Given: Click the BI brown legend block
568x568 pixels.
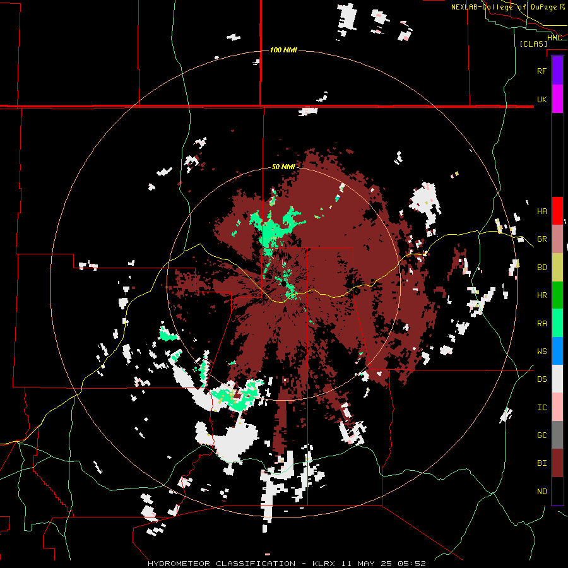Looking at the screenshot, I should pyautogui.click(x=557, y=463).
